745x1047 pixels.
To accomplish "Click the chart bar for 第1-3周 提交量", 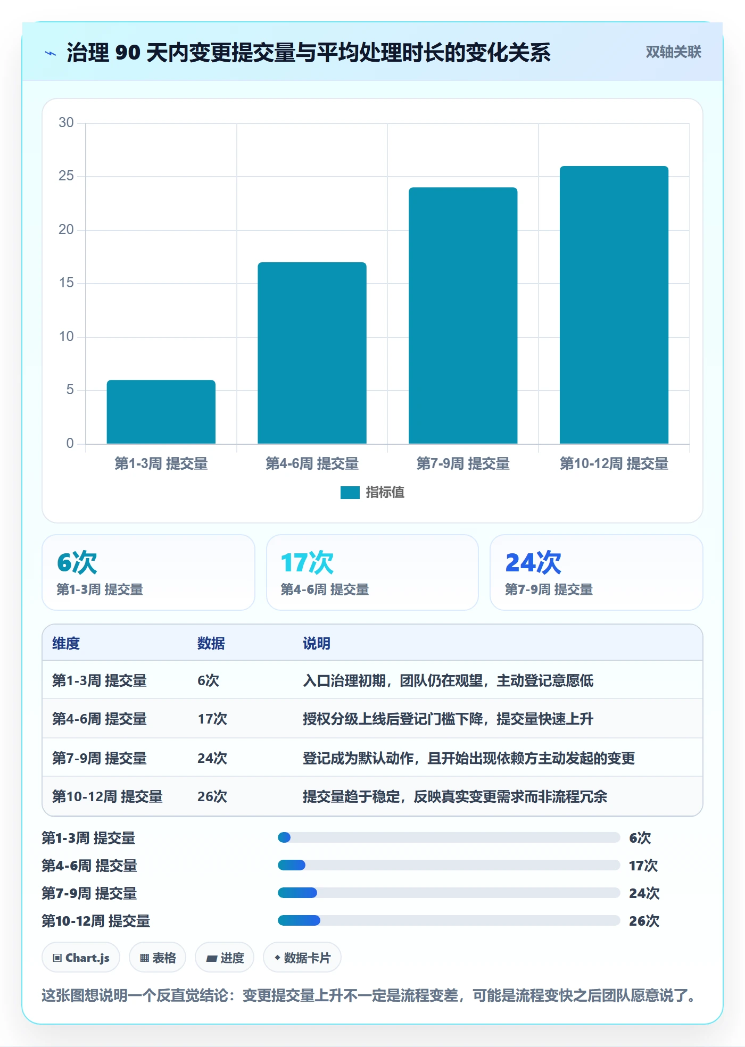I will [x=161, y=412].
